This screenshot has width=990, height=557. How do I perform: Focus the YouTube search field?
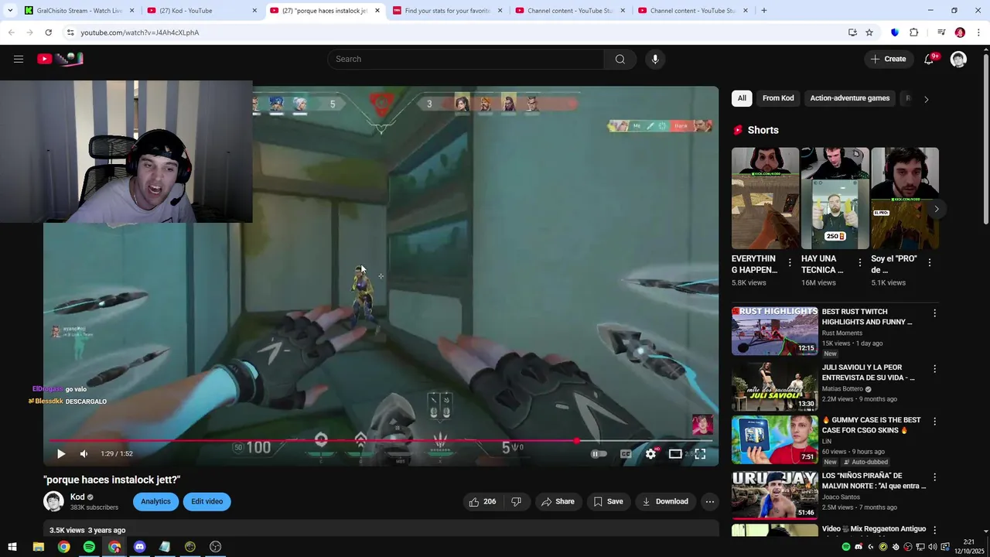click(x=466, y=59)
